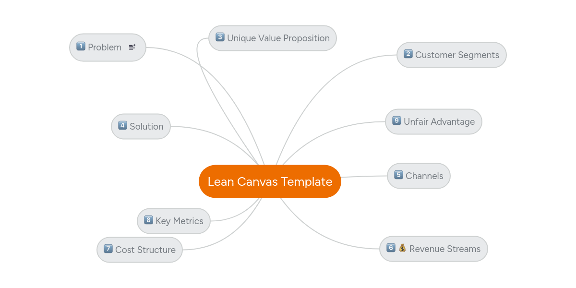576x288 pixels.
Task: Select the Unfair Advantage node
Action: coord(439,122)
